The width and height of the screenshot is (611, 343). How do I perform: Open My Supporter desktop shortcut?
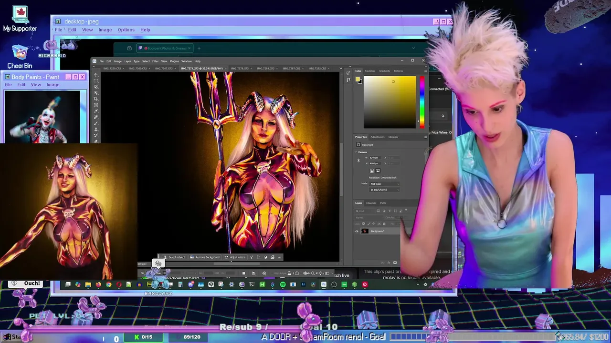(x=20, y=19)
